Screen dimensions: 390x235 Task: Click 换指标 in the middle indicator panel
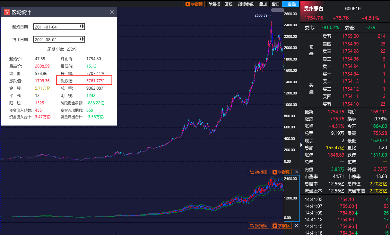point(258,172)
